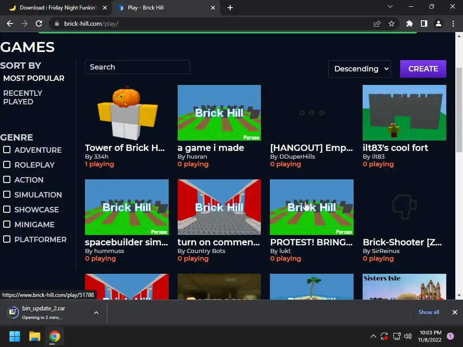Close the Friday Night Funkin tab
The image size is (463, 347).
105,8
